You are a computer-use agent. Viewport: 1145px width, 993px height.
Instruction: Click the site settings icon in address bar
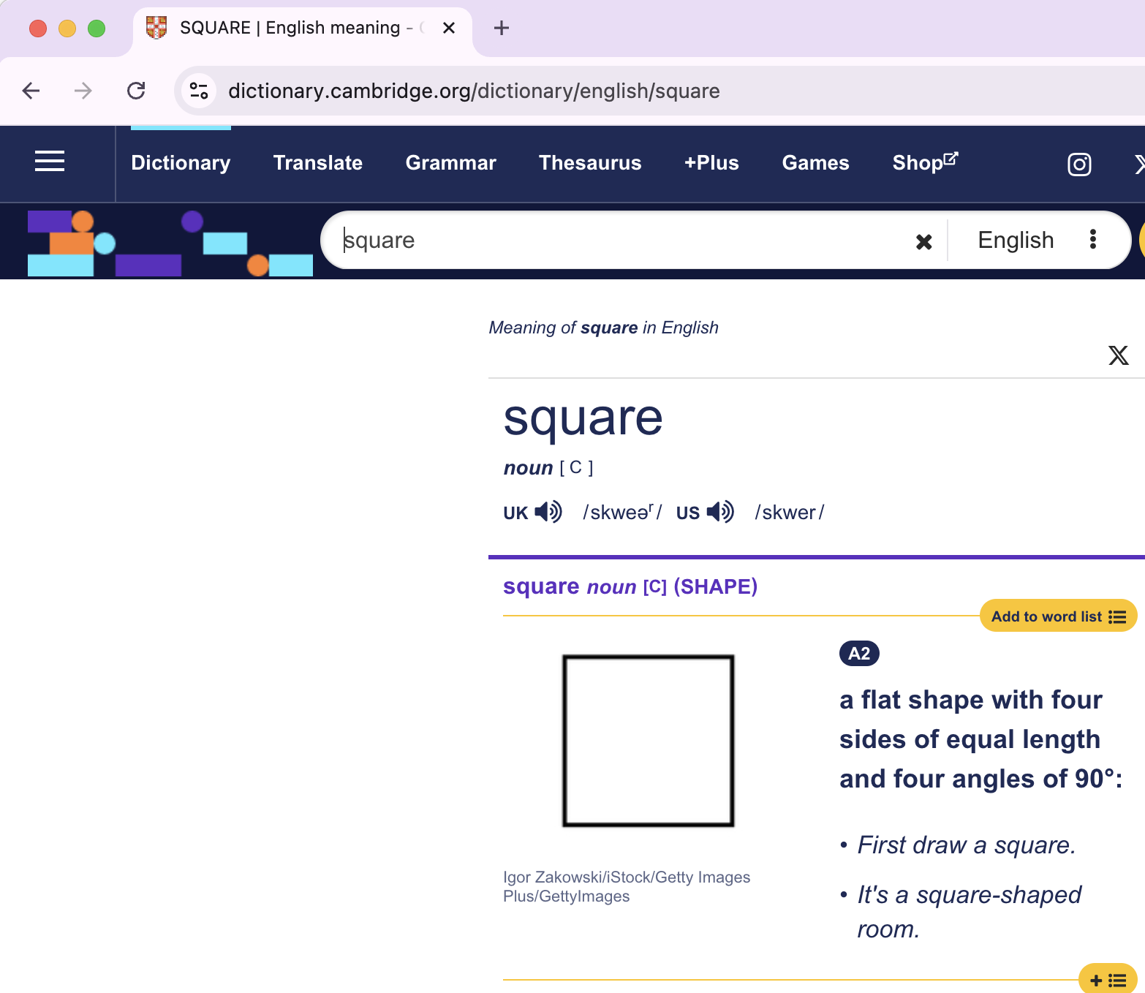[x=197, y=91]
